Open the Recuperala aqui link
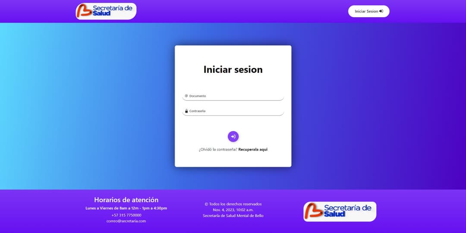This screenshot has height=233, width=466. click(x=253, y=149)
